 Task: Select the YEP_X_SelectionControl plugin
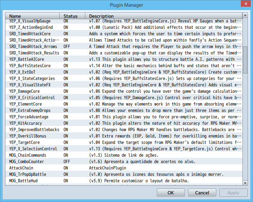124,149
